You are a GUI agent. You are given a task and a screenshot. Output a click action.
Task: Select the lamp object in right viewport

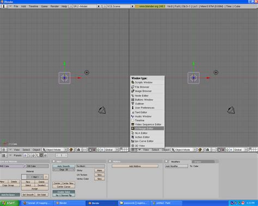click(216, 72)
